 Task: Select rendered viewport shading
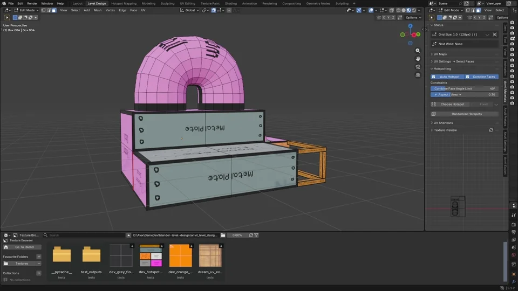tap(414, 10)
